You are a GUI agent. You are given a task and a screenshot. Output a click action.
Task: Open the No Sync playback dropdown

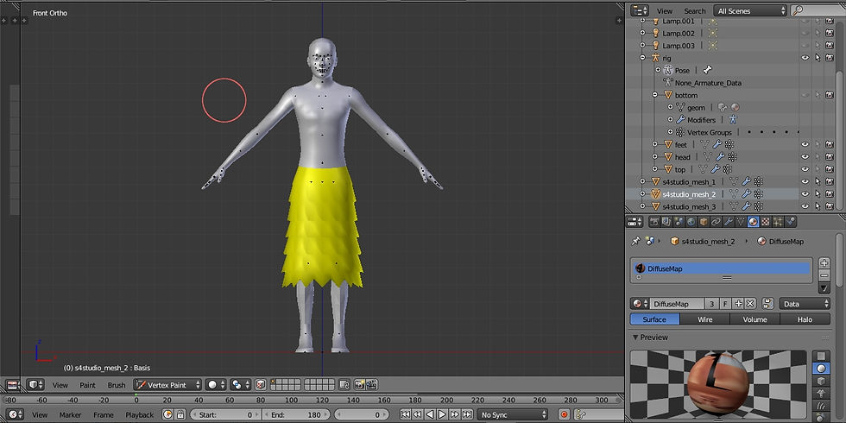(513, 414)
